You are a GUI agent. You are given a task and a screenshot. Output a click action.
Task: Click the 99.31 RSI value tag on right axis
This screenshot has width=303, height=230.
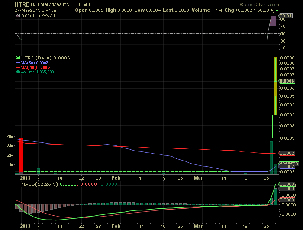[x=286, y=16]
